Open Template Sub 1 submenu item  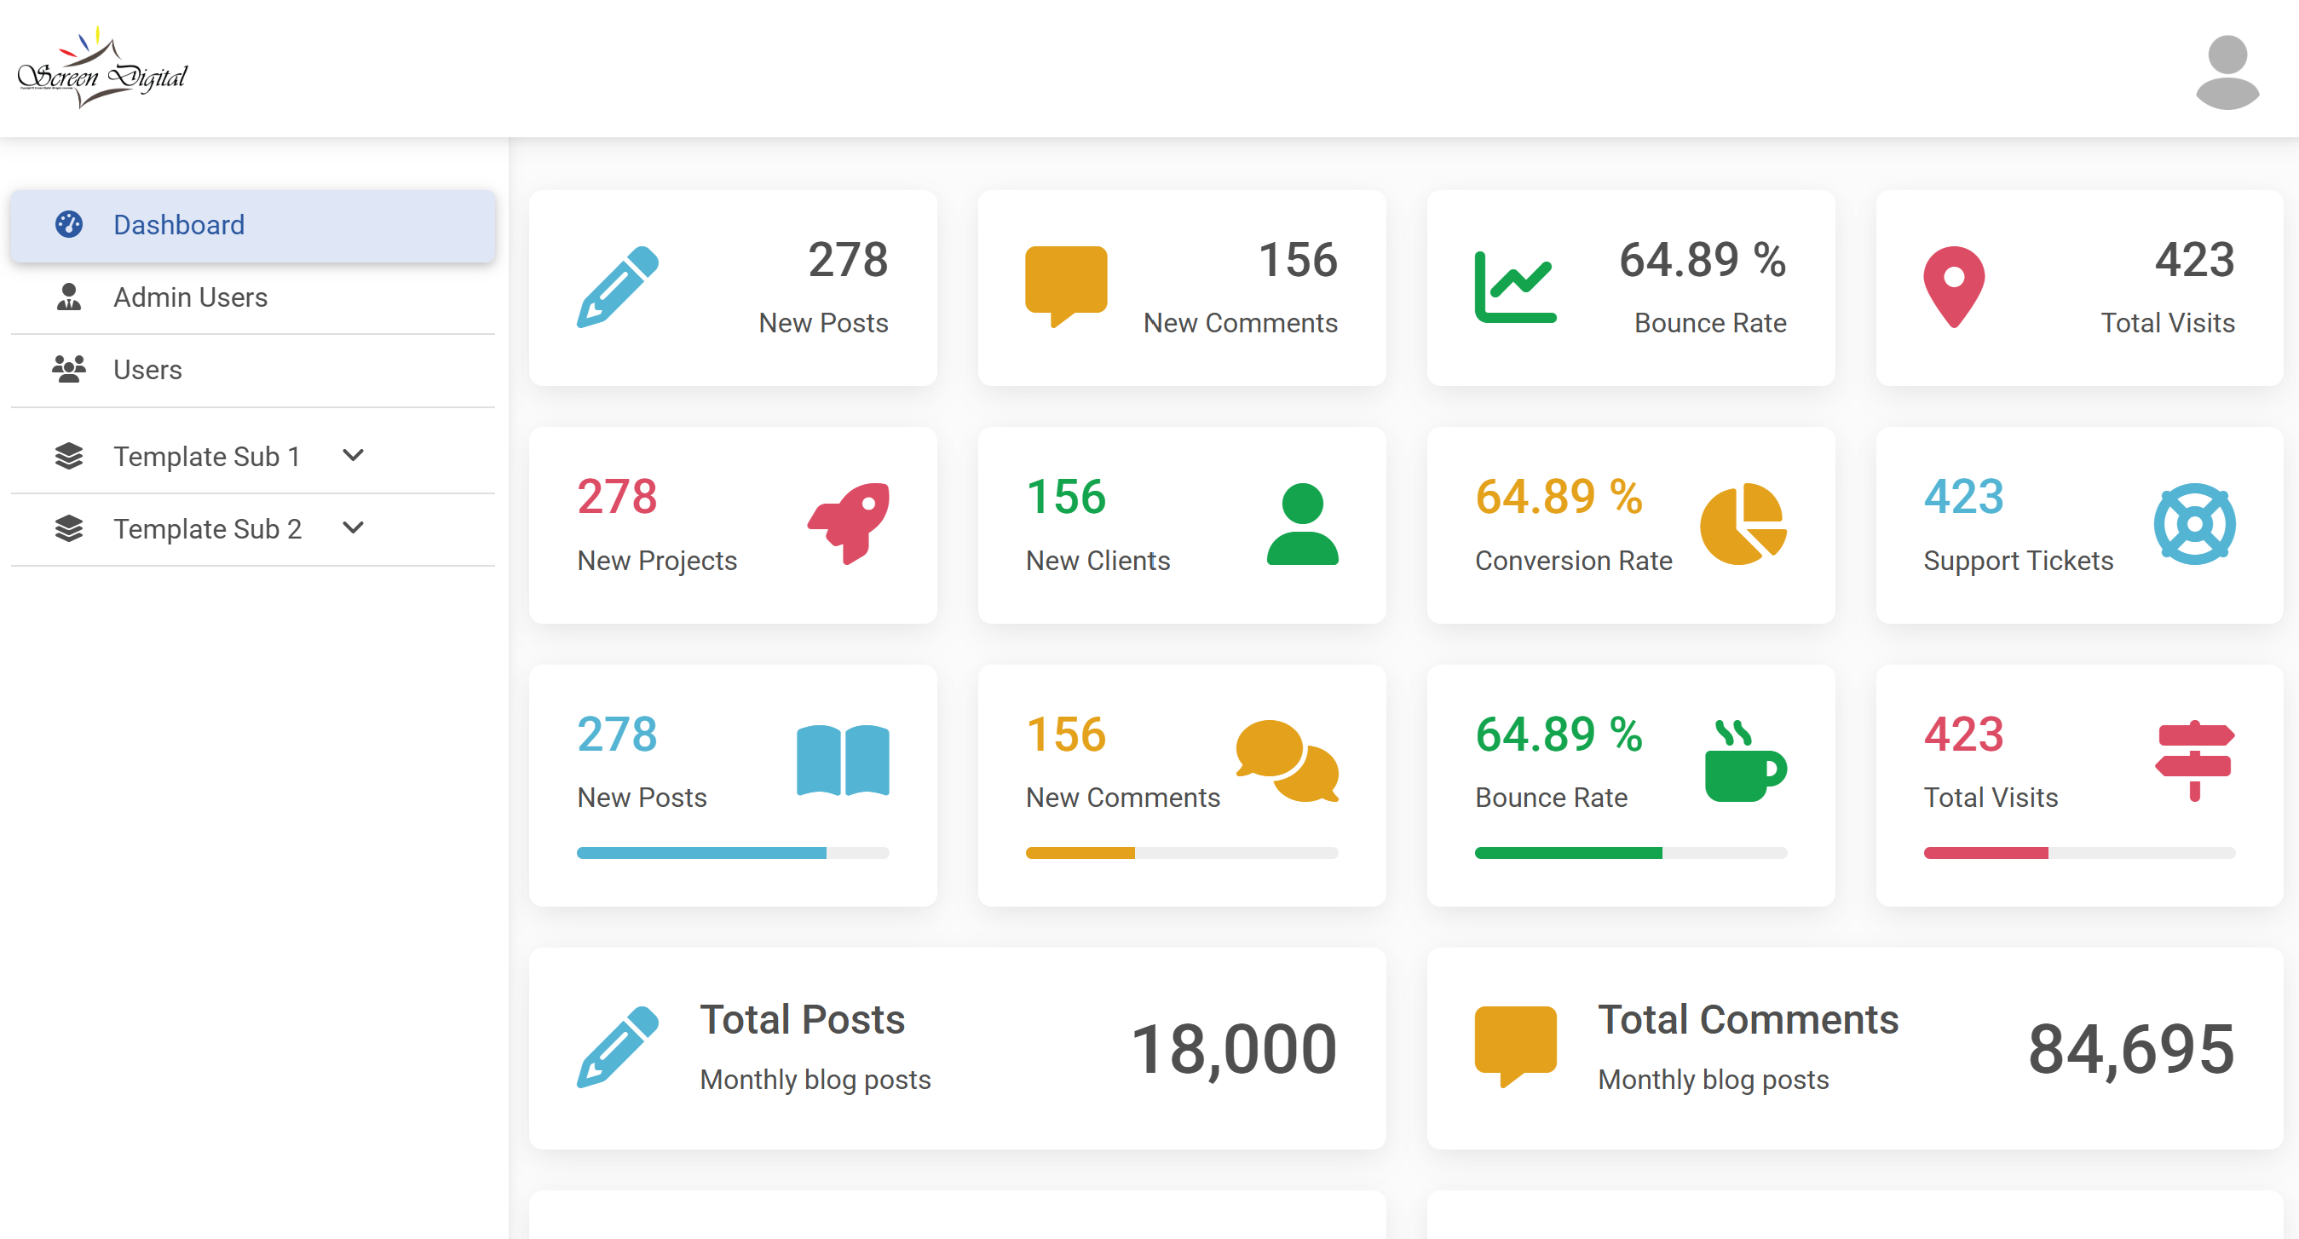click(x=206, y=456)
